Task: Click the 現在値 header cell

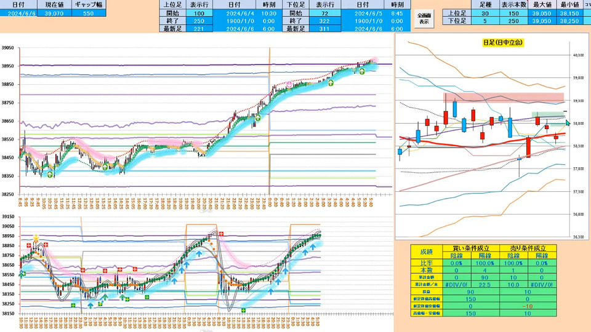Action: click(x=54, y=4)
